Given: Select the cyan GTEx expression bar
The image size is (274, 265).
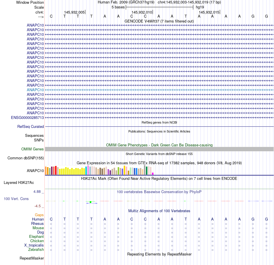Looking at the screenshot, I should tap(86, 171).
